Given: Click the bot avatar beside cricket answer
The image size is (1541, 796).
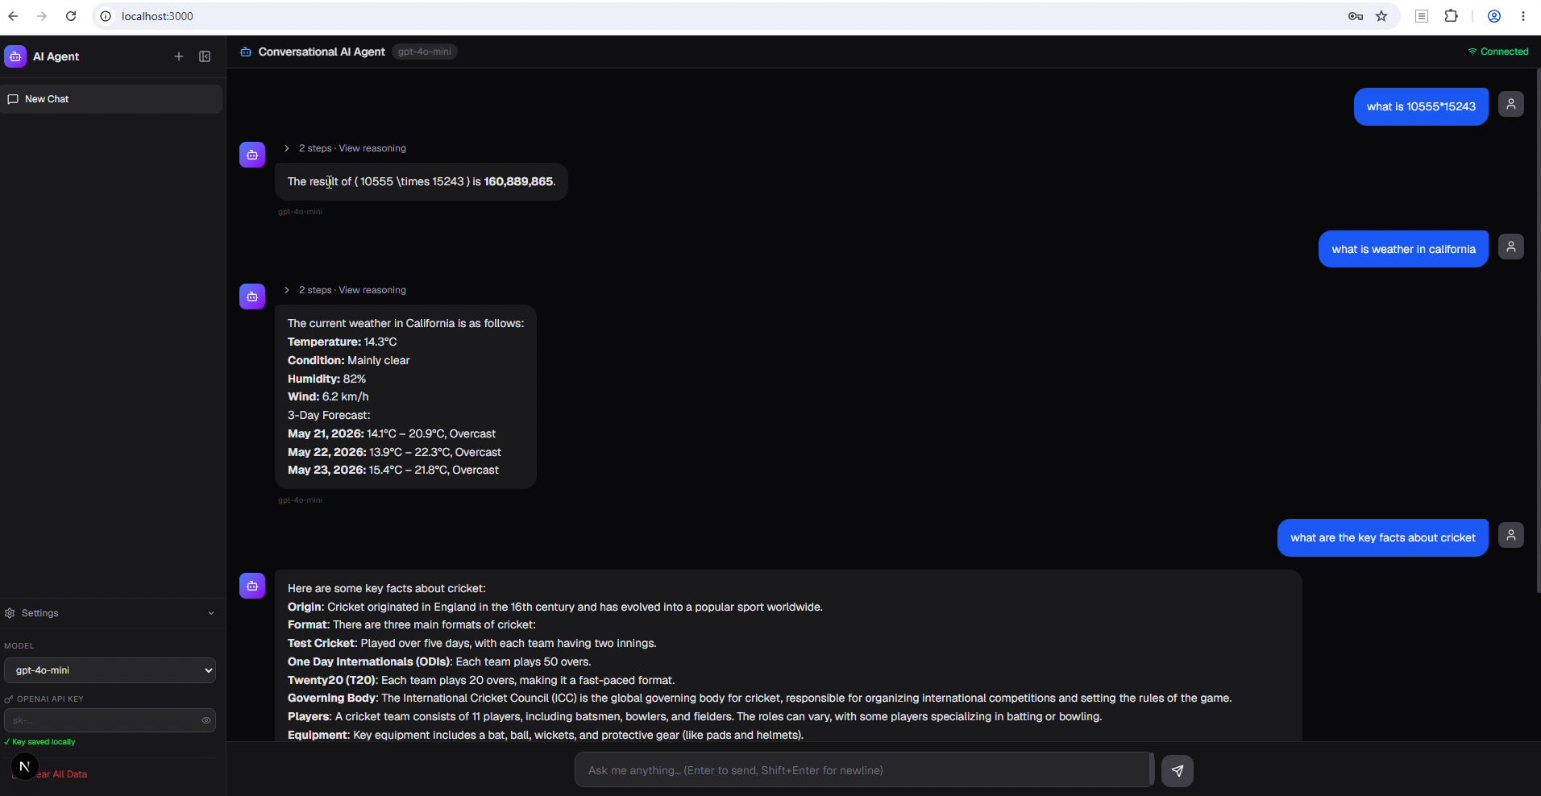Looking at the screenshot, I should tap(252, 586).
